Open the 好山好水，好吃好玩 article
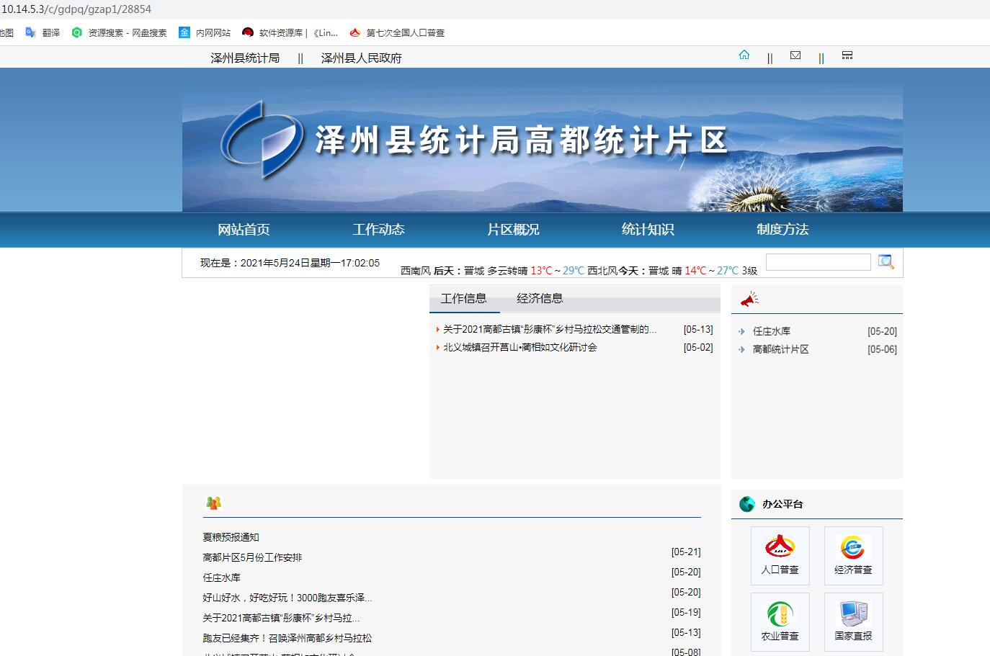The image size is (990, 656). tap(287, 598)
